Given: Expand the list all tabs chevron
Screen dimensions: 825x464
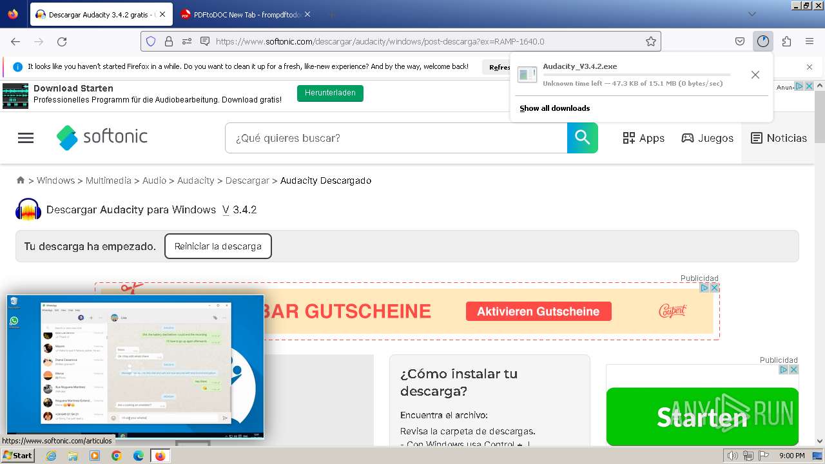Looking at the screenshot, I should tap(752, 14).
